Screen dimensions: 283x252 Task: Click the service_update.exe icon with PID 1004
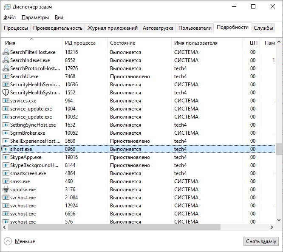tap(6, 109)
